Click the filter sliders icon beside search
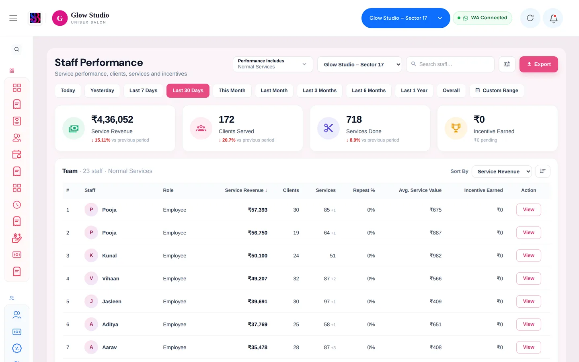Screen dimensions: 579x362 click(x=507, y=64)
